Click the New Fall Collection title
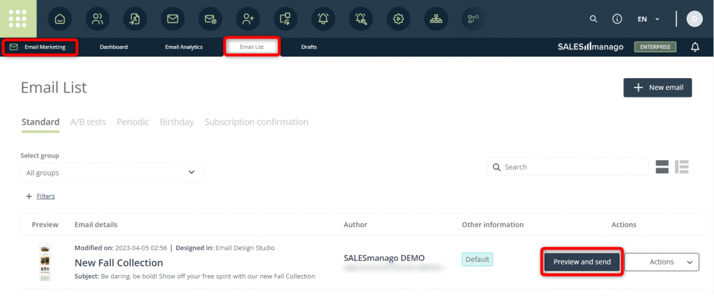 coord(119,263)
